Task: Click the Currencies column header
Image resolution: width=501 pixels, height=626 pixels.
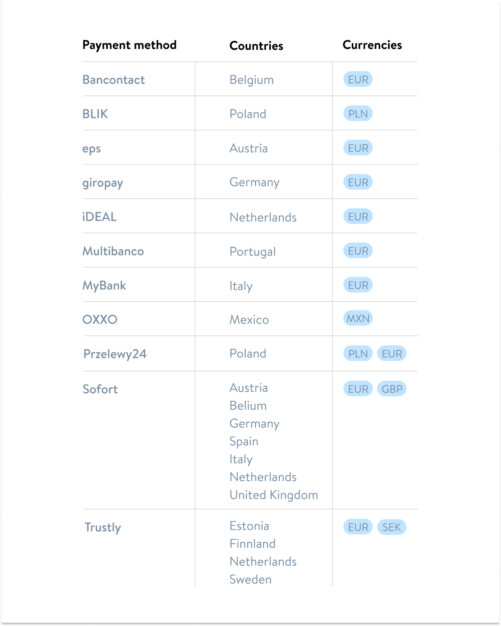Action: (x=372, y=45)
